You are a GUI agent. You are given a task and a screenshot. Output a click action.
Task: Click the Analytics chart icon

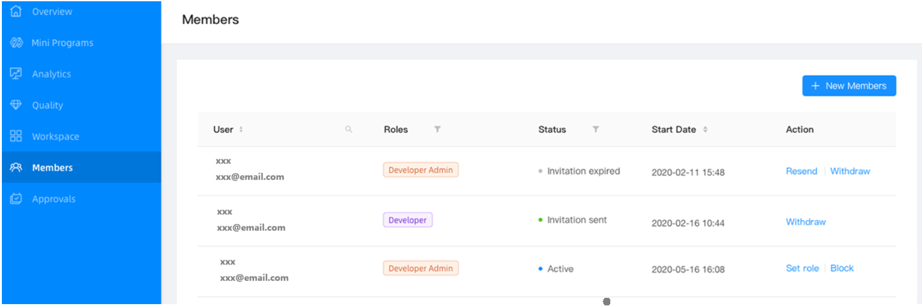click(x=16, y=73)
